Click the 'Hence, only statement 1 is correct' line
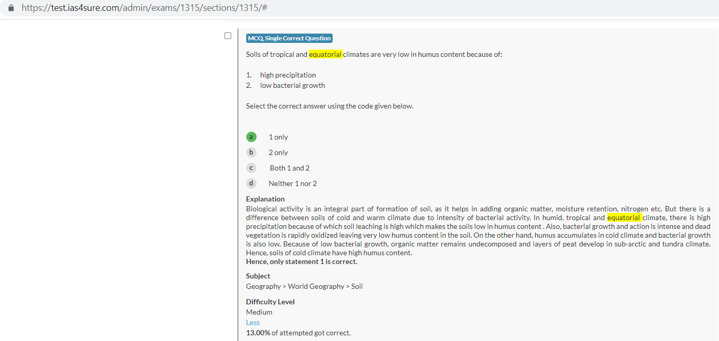 (x=302, y=261)
